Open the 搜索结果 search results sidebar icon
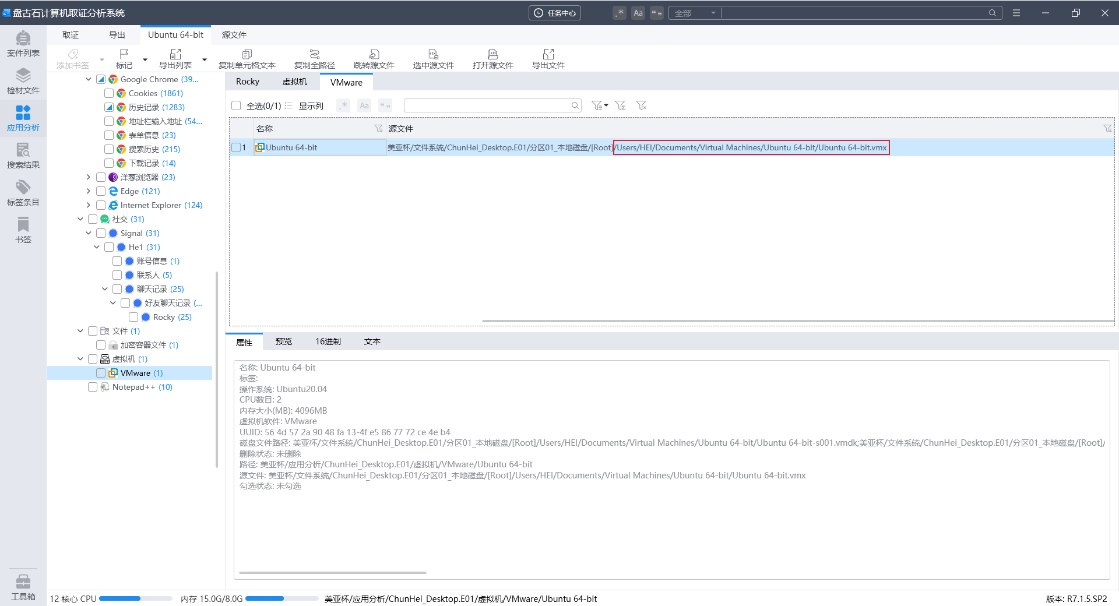 23,156
